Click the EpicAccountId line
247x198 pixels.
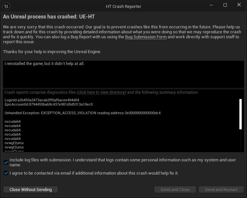49,104
